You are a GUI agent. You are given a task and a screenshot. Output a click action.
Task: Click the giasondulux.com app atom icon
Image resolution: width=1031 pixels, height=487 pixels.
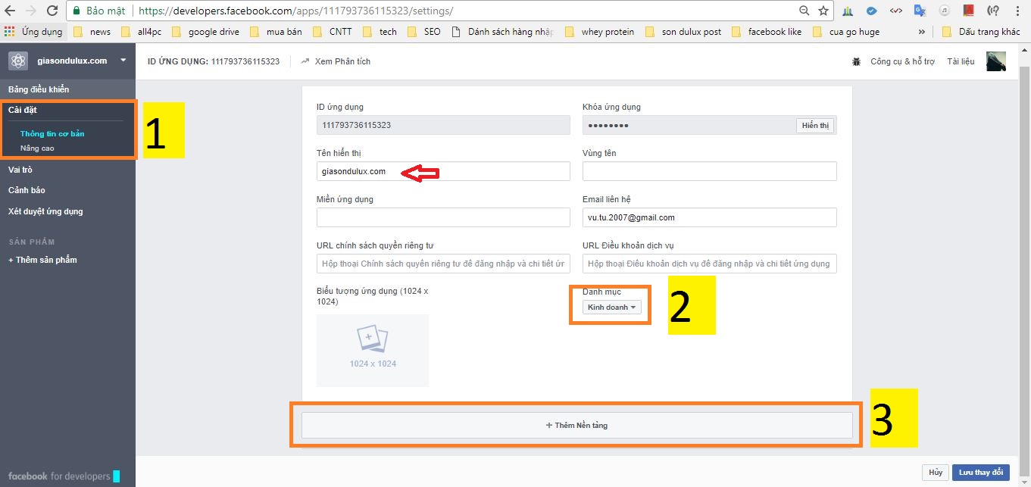coord(18,61)
